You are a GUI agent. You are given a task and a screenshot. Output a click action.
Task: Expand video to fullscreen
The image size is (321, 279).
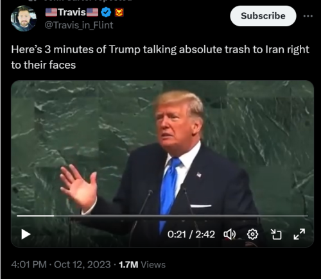[x=299, y=234]
